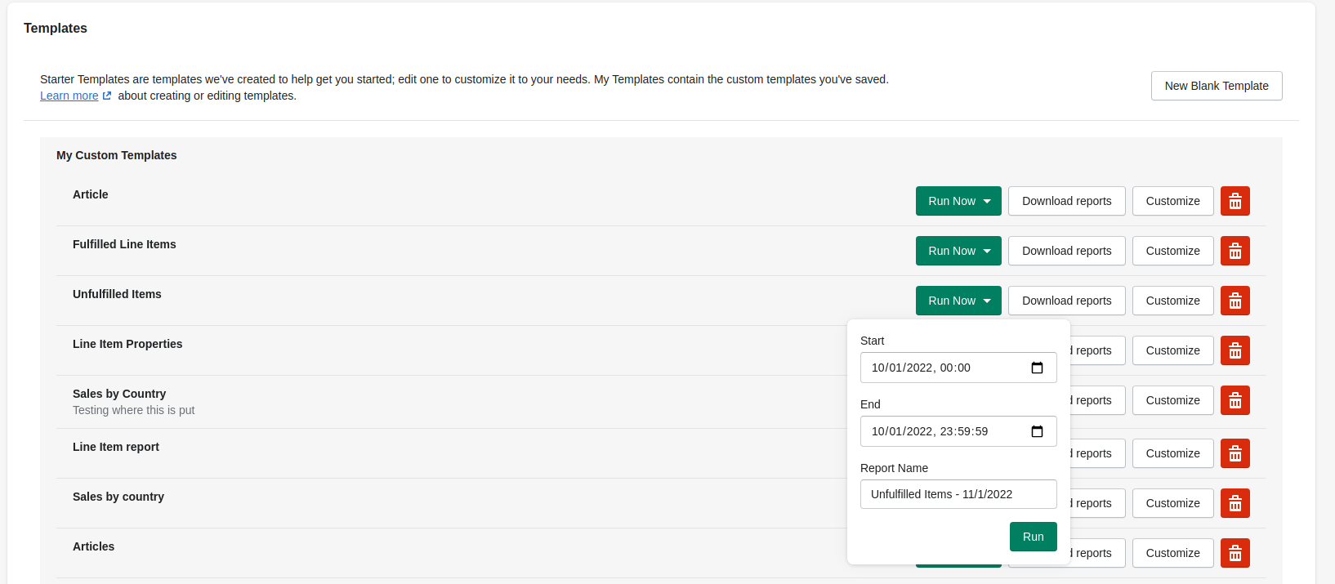Click the My Custom Templates heading
The height and width of the screenshot is (584, 1335).
tap(117, 155)
